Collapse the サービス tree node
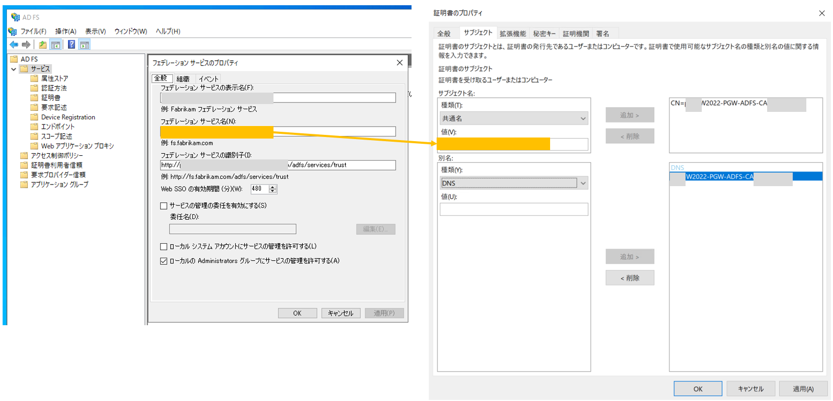The width and height of the screenshot is (833, 401). tap(14, 69)
